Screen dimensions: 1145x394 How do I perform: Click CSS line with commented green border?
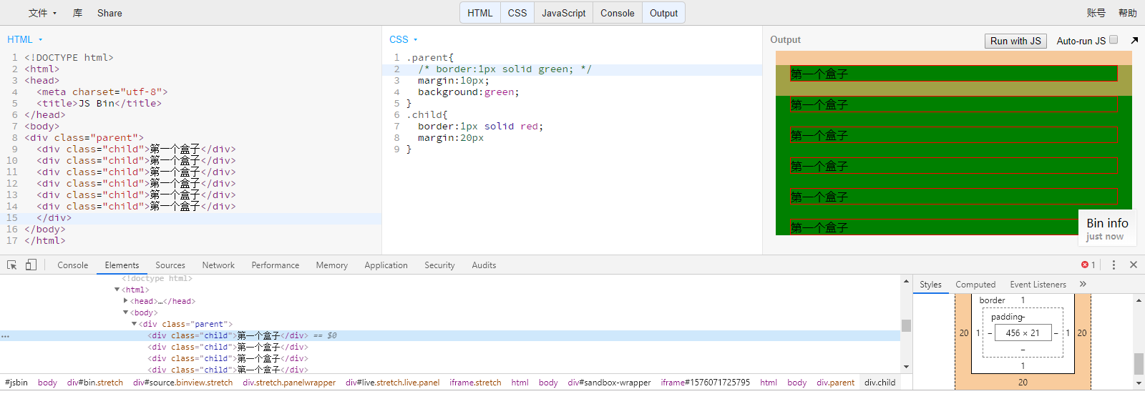[505, 69]
